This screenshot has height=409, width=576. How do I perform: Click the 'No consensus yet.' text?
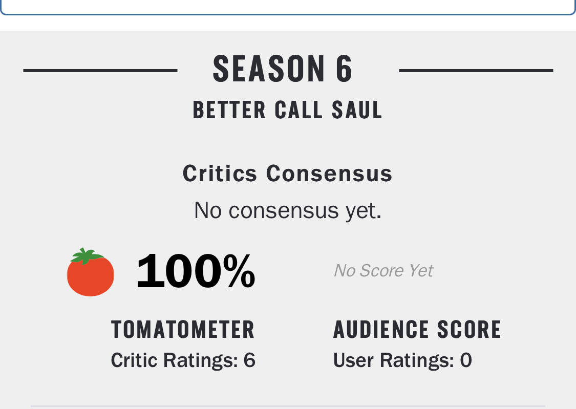coord(287,210)
